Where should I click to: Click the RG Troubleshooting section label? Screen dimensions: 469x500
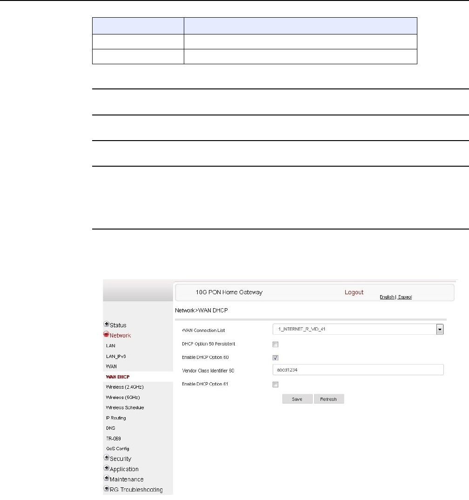pyautogui.click(x=136, y=490)
